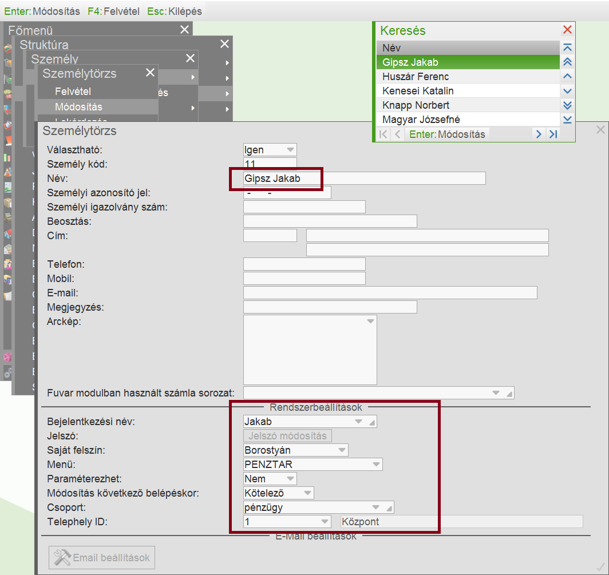This screenshot has height=575, width=609.
Task: Click Telefon input field
Action: (x=304, y=264)
